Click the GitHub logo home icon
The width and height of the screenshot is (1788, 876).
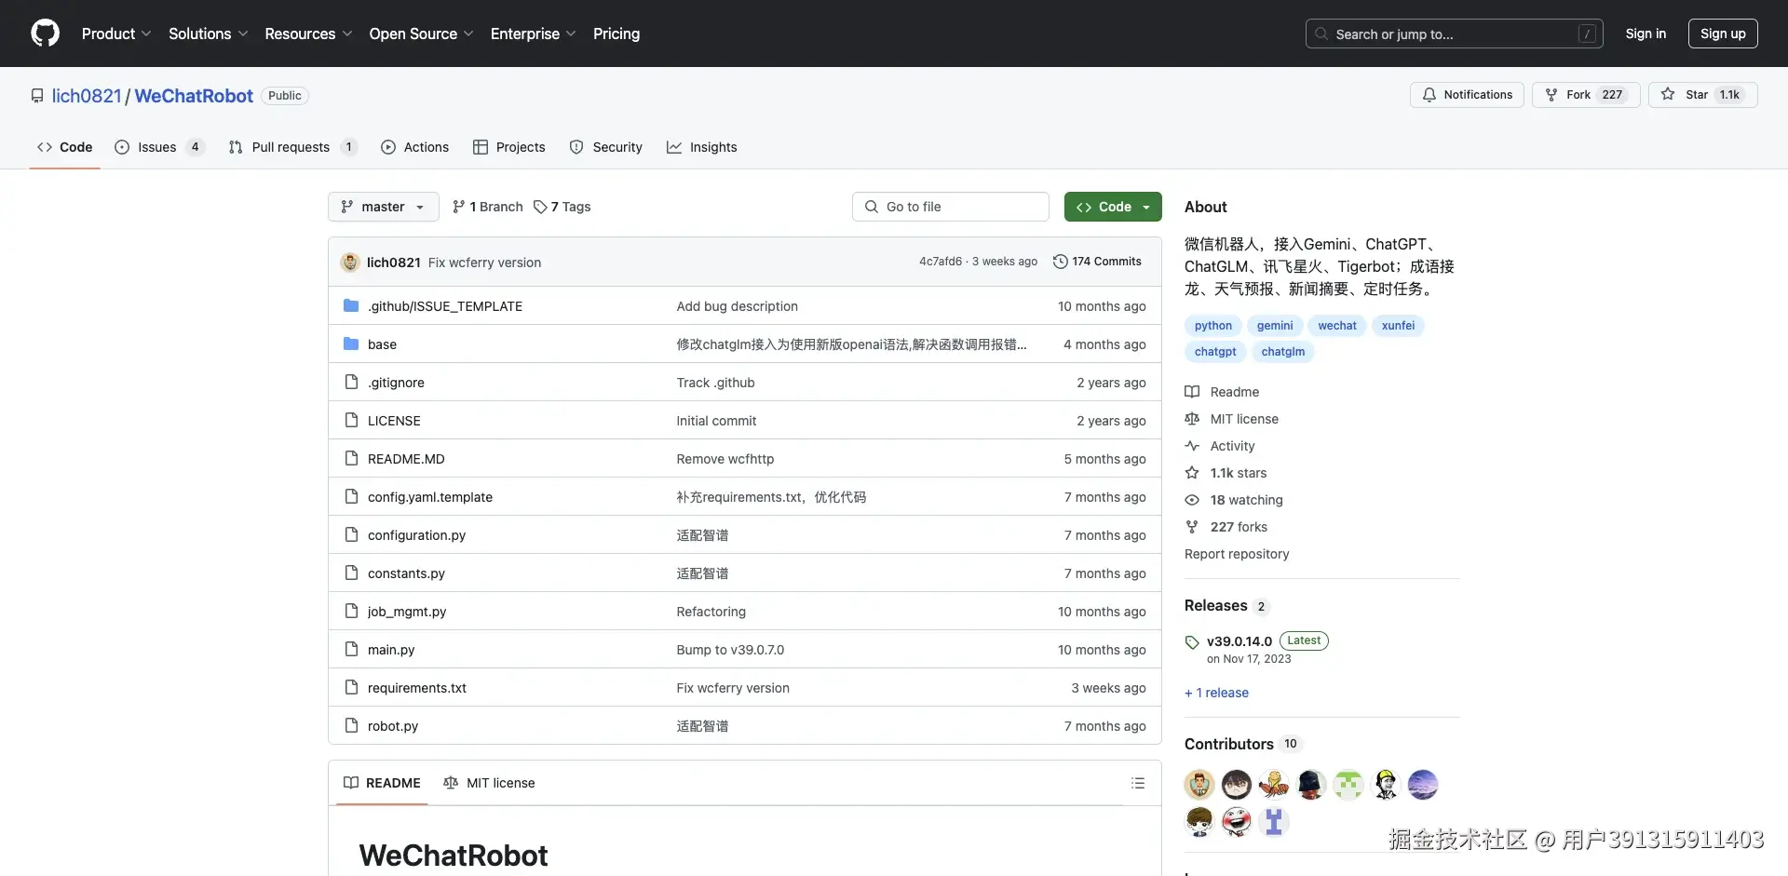pos(45,33)
